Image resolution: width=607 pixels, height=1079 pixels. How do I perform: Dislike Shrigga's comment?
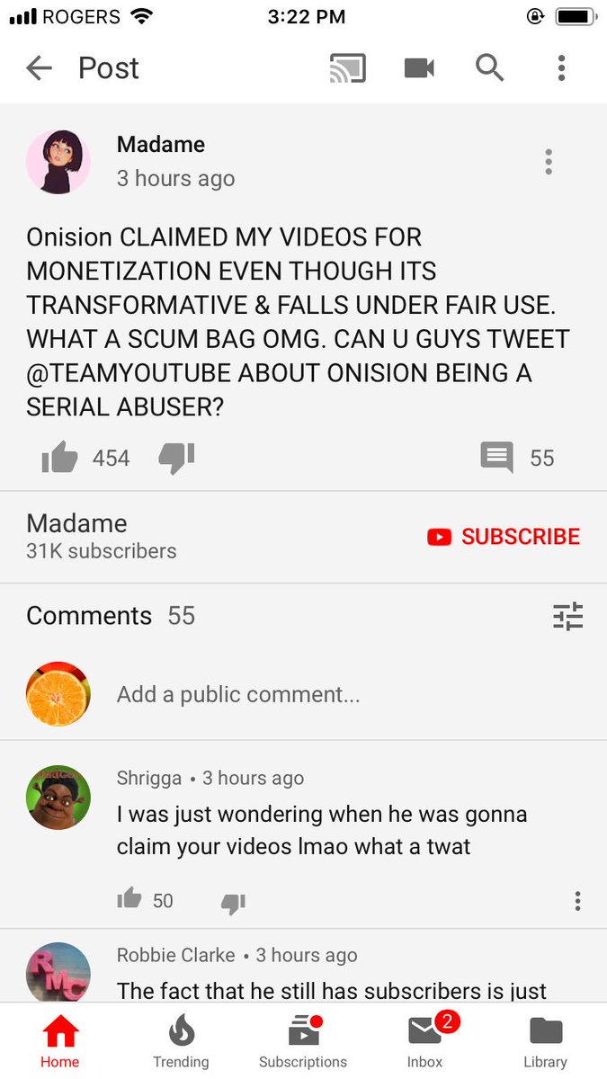233,902
